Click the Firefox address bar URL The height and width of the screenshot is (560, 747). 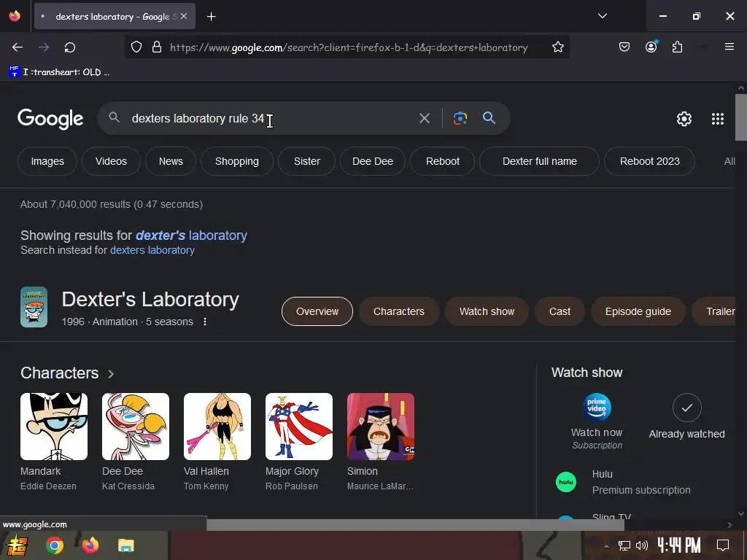pyautogui.click(x=349, y=47)
